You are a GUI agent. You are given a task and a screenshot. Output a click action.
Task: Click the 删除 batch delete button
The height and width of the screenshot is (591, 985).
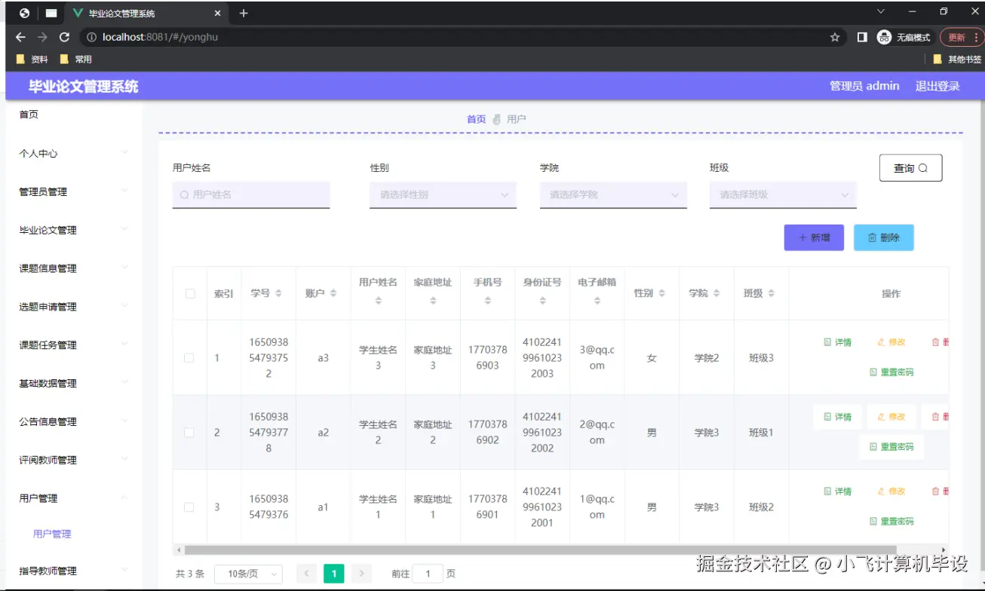click(883, 237)
